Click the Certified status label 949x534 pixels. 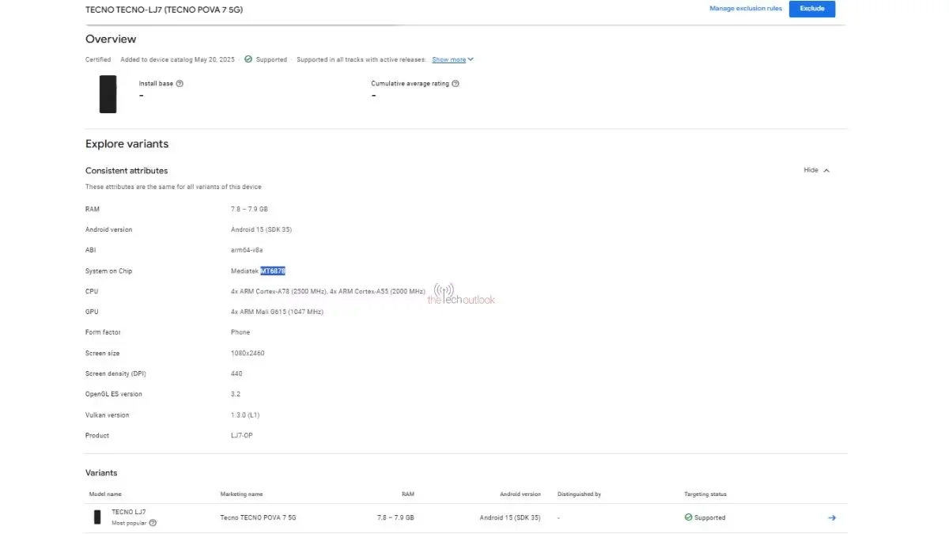point(97,59)
